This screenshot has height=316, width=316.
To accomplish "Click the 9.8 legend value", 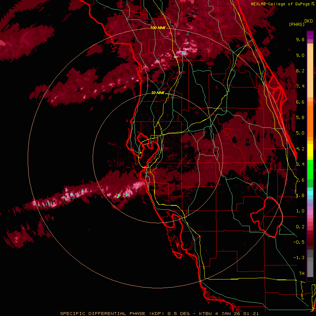I will [x=300, y=40].
